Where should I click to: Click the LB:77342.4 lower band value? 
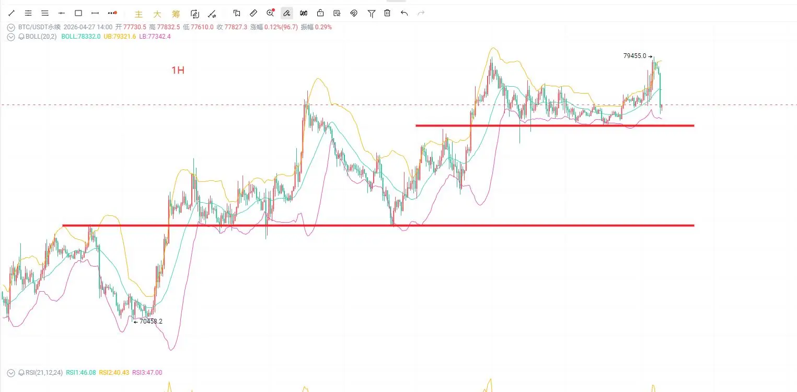pyautogui.click(x=155, y=37)
